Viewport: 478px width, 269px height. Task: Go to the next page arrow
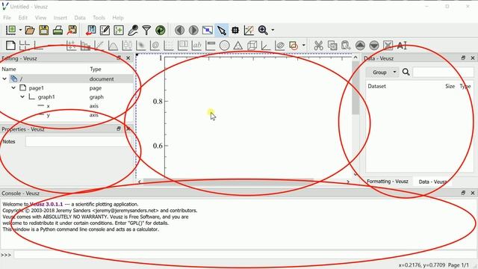(193, 30)
